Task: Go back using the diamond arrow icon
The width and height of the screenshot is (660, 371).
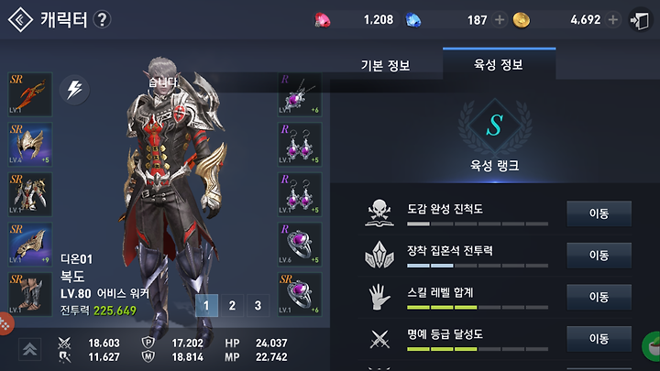Action: [20, 19]
